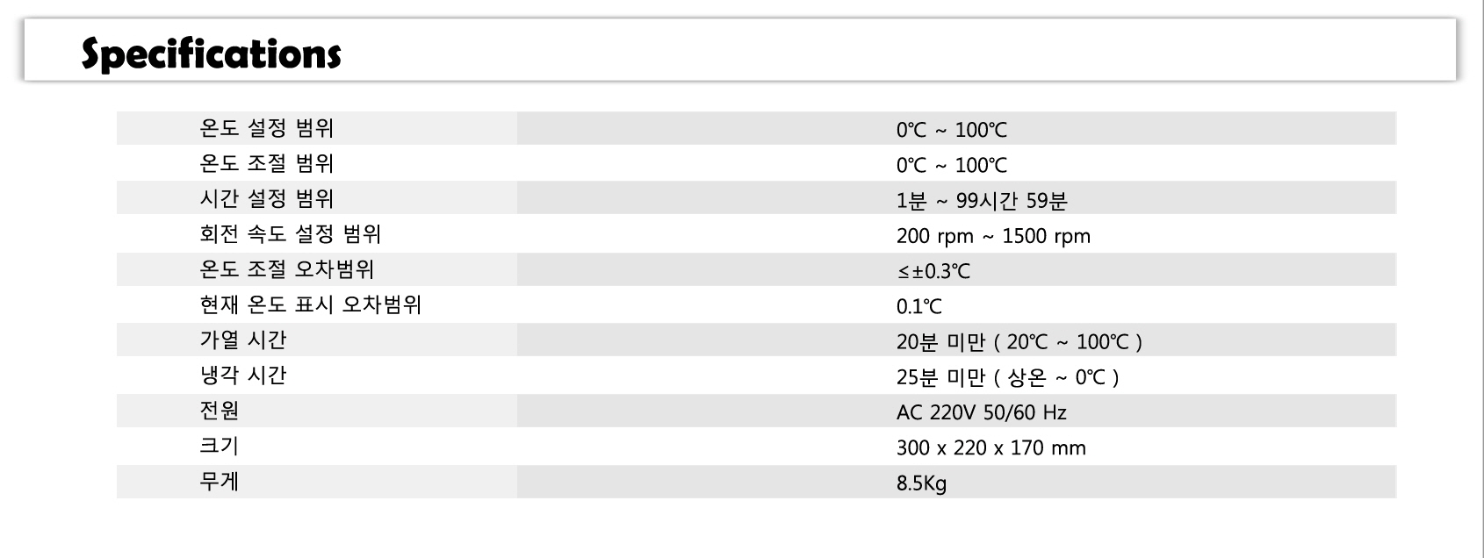Click the 크기 row label
The width and height of the screenshot is (1484, 558).
click(220, 445)
